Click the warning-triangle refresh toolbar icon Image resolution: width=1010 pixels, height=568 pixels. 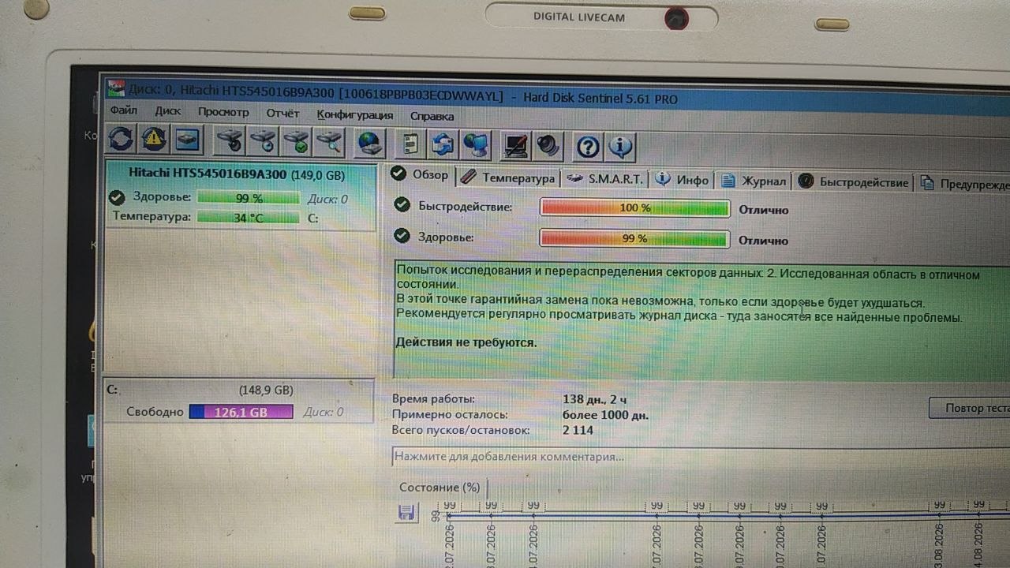pyautogui.click(x=154, y=140)
